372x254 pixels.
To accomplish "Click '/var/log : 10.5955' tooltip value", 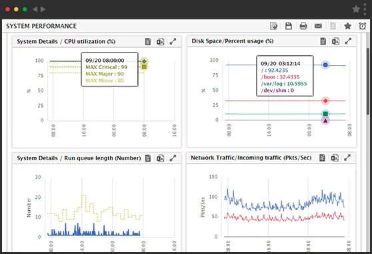I will coord(284,84).
